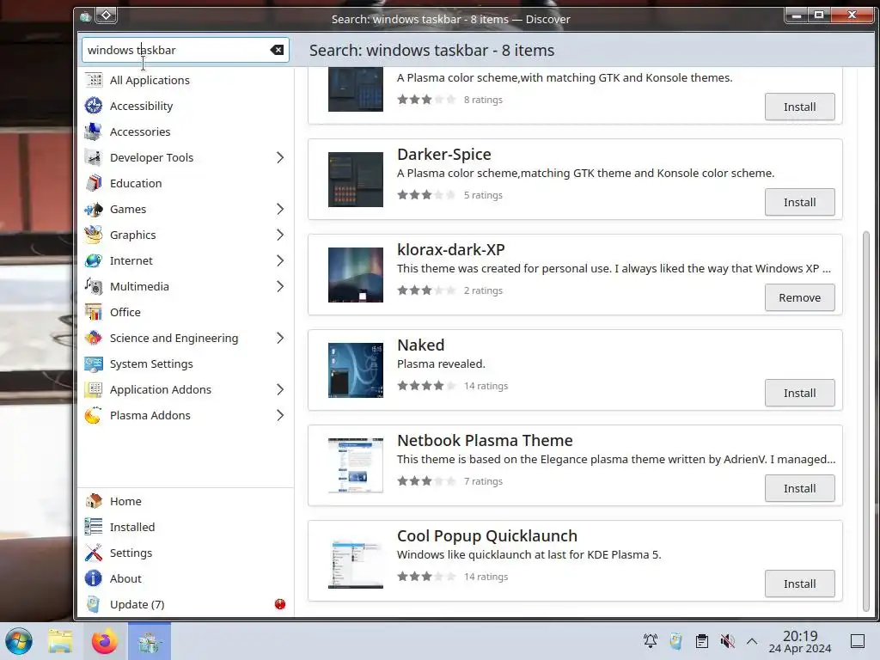Install the Naked theme
880x660 pixels.
click(799, 393)
